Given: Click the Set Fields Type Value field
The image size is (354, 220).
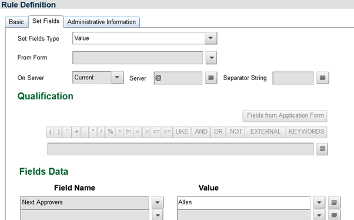Looking at the screenshot, I should pyautogui.click(x=139, y=38).
